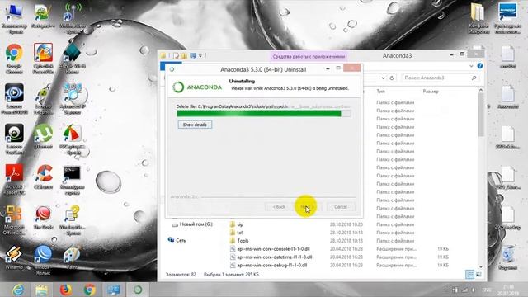Sort by the Тип column header
The width and height of the screenshot is (528, 297).
point(380,92)
